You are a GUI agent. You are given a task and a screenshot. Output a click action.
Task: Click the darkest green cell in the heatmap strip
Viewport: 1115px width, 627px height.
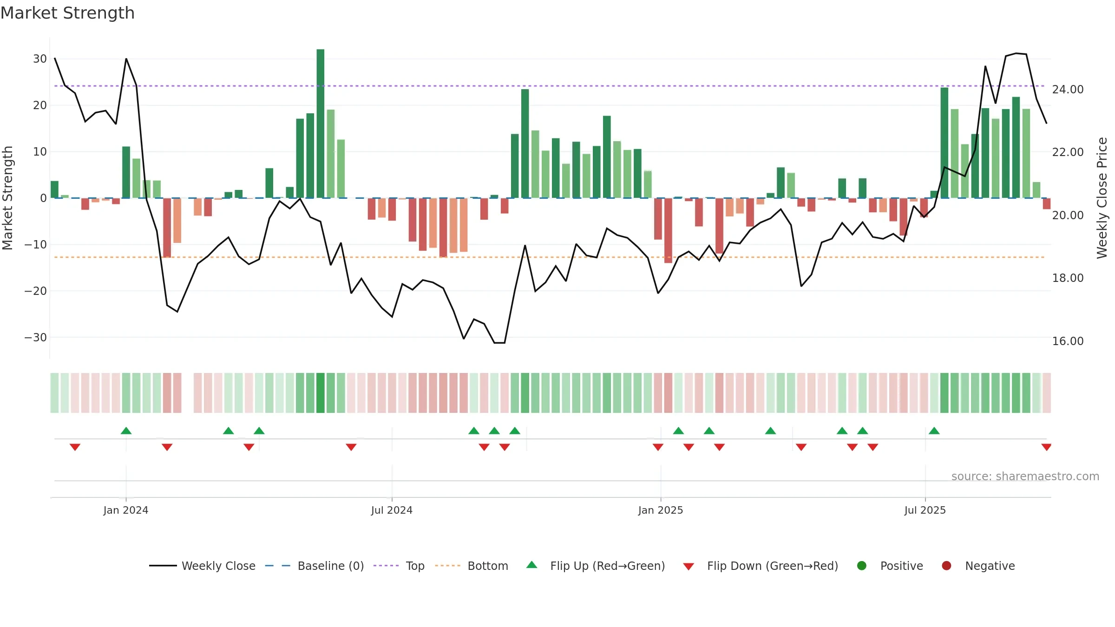click(x=321, y=393)
